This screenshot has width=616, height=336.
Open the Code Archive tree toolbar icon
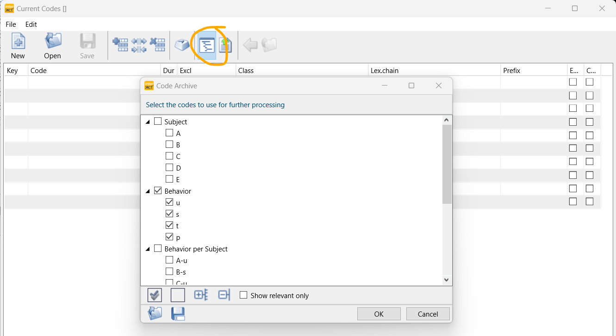pyautogui.click(x=206, y=45)
